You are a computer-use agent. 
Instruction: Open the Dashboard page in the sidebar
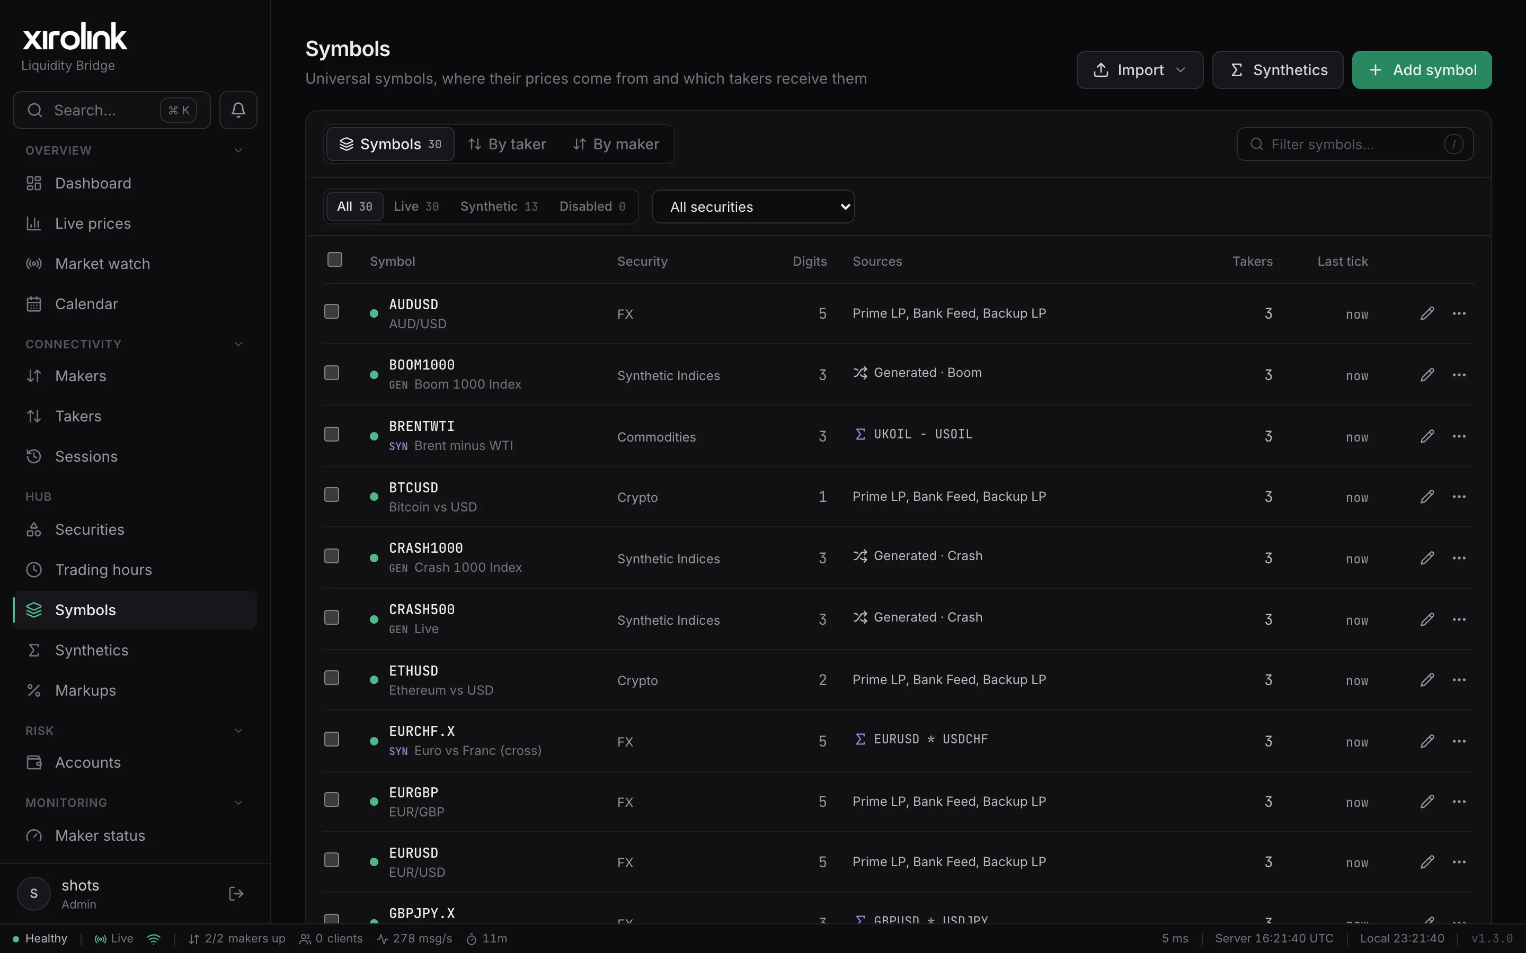click(x=135, y=183)
